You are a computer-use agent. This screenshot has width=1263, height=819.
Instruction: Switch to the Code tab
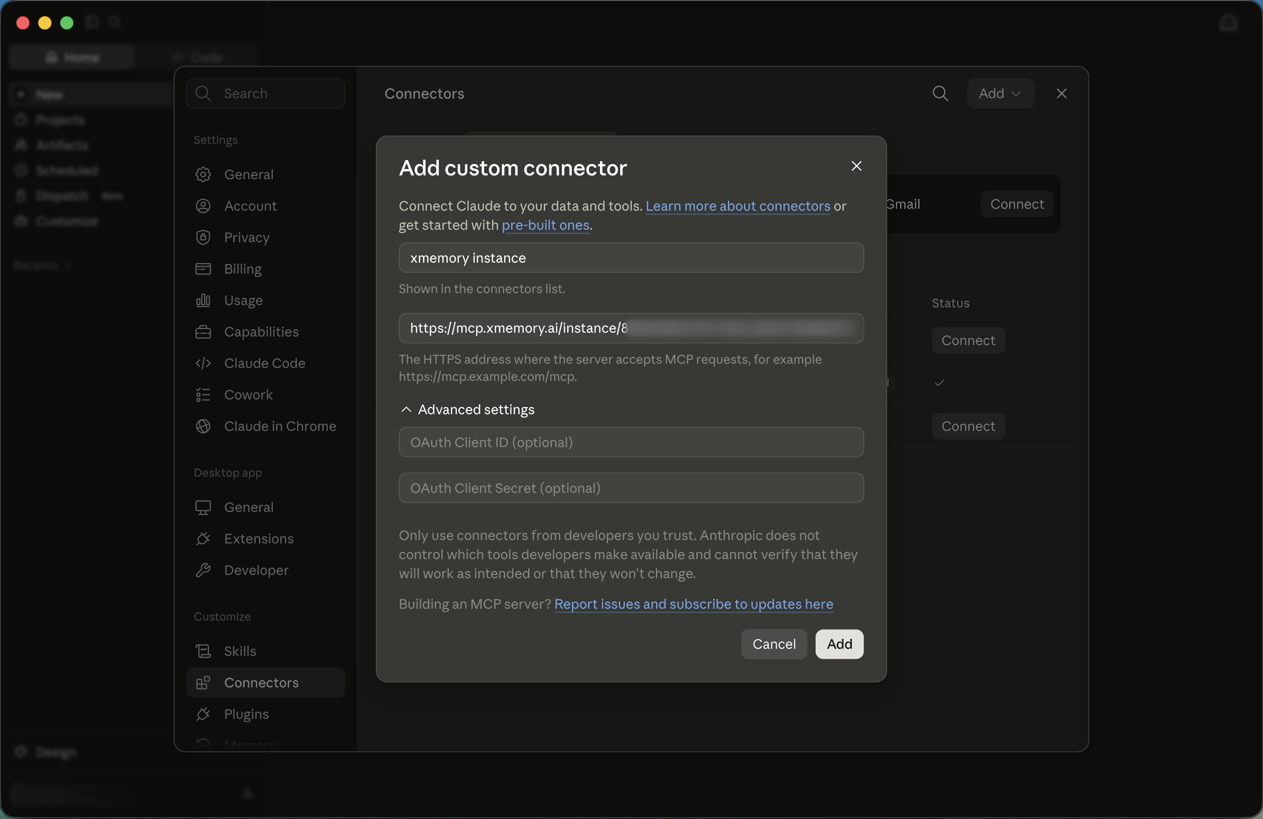click(197, 57)
